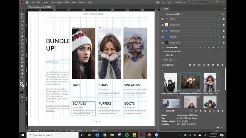Click the Fill color swatch in the toolbar
The height and width of the screenshot is (138, 246).
coord(22,84)
